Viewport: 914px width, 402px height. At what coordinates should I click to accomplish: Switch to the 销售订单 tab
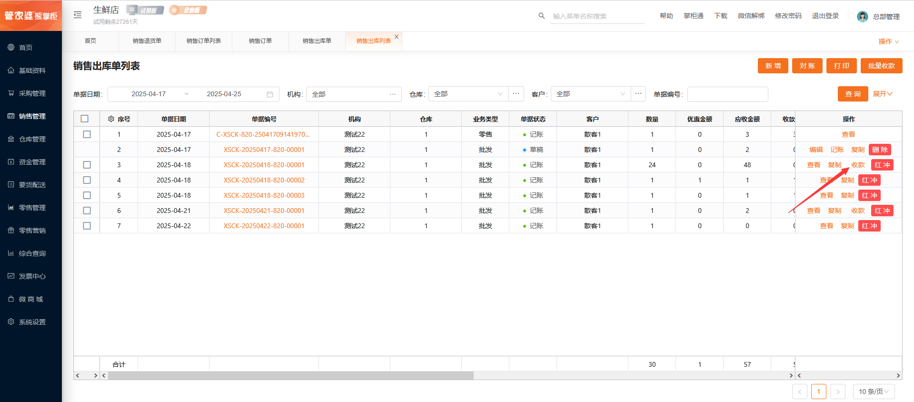(260, 41)
